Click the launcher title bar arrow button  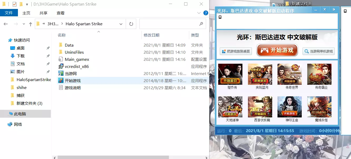[x=334, y=9]
